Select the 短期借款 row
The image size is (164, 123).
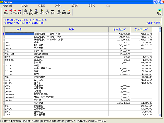point(78,106)
